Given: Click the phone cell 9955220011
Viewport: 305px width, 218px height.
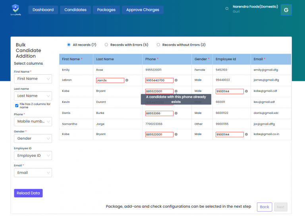Looking at the screenshot, I should click(153, 70).
